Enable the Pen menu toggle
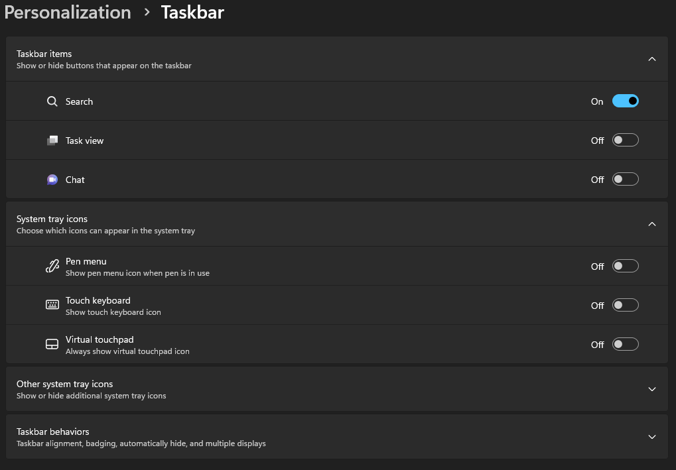 (625, 266)
